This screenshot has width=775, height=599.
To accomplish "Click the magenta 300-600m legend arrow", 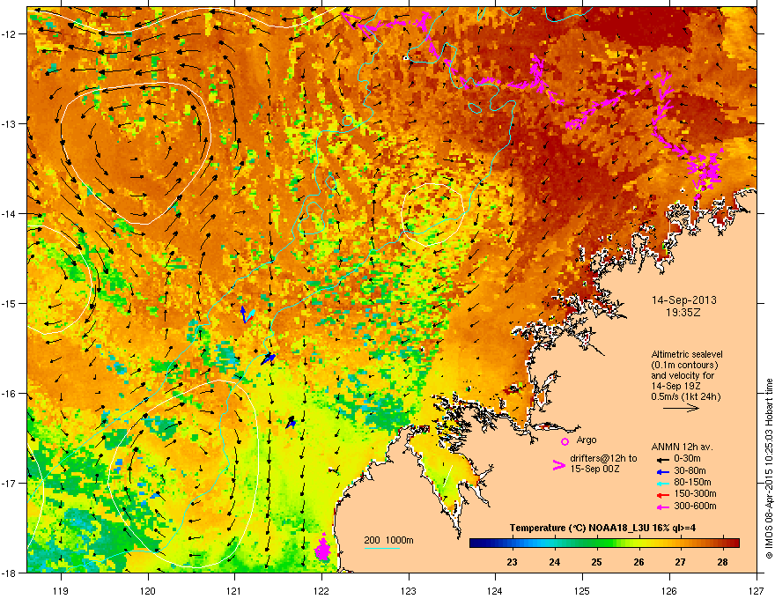I will (x=661, y=507).
